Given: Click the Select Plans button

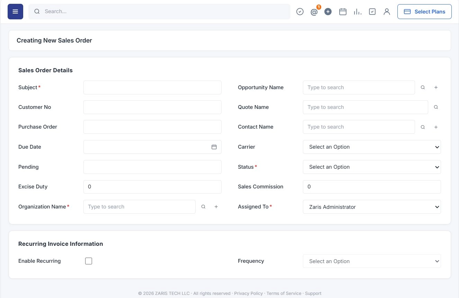Looking at the screenshot, I should coord(424,11).
